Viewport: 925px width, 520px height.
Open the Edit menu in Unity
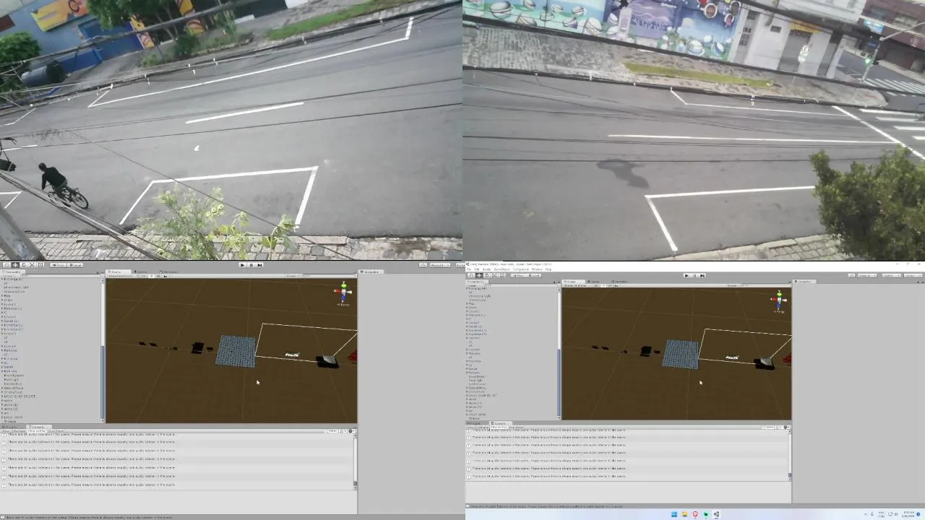[477, 269]
